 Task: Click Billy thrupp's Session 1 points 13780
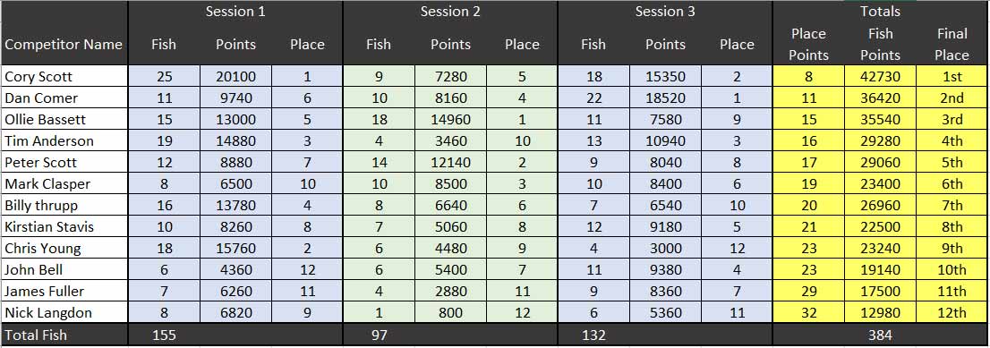click(x=235, y=205)
